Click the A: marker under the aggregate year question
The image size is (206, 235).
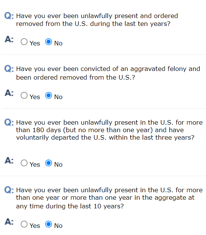coord(9,222)
